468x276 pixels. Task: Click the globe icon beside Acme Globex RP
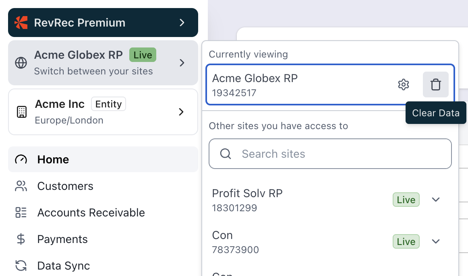(x=21, y=63)
